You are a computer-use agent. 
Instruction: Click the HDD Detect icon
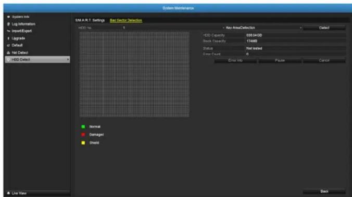tap(8, 60)
